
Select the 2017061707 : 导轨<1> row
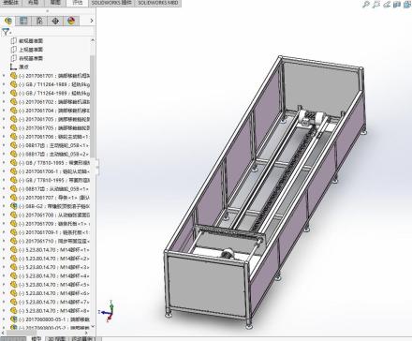(54, 198)
